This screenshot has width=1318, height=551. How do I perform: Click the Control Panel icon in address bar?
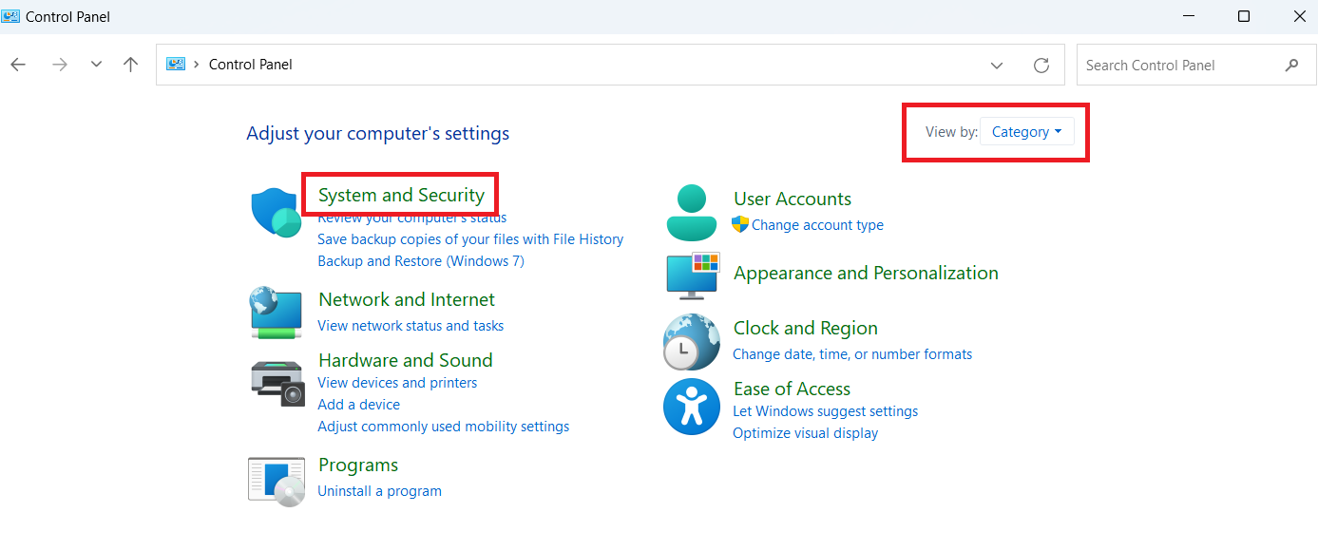[176, 65]
